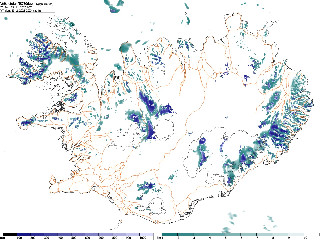Click the 'IT: Sun. 23. 11. 2025 00Z' line
320x240 pixels.
pyautogui.click(x=16, y=8)
